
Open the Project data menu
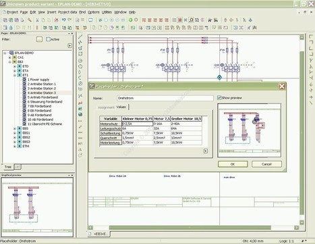pyautogui.click(x=67, y=12)
